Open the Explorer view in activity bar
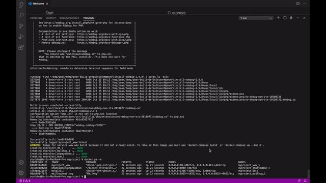326x183 pixels. [x=21, y=5]
